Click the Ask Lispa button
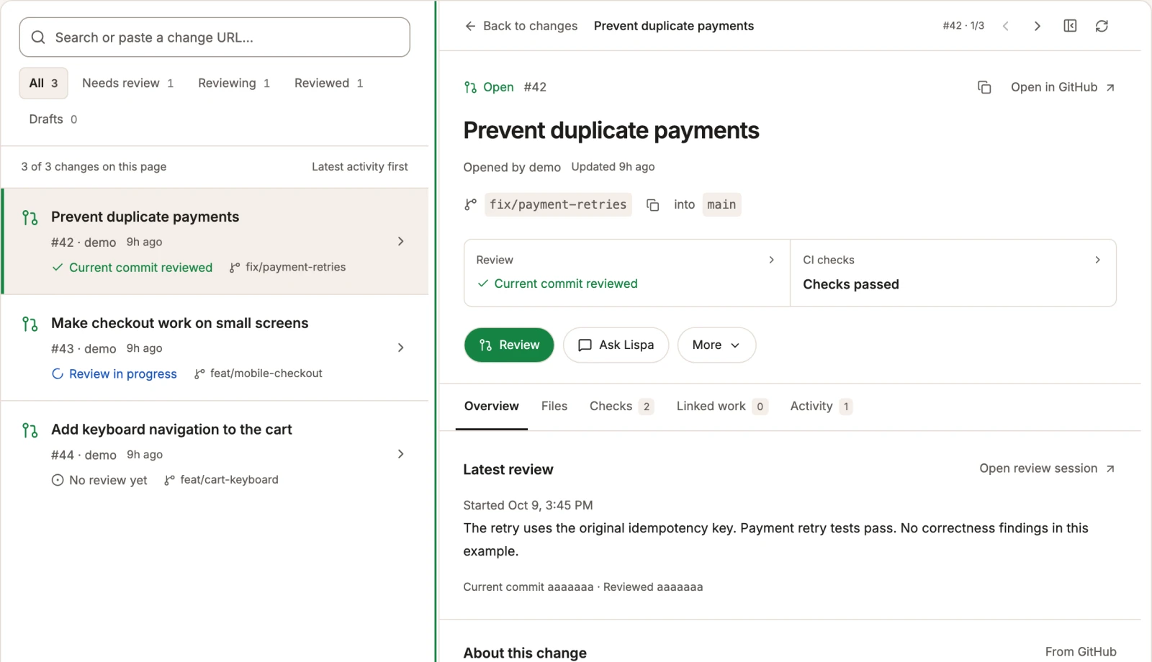 (x=616, y=345)
